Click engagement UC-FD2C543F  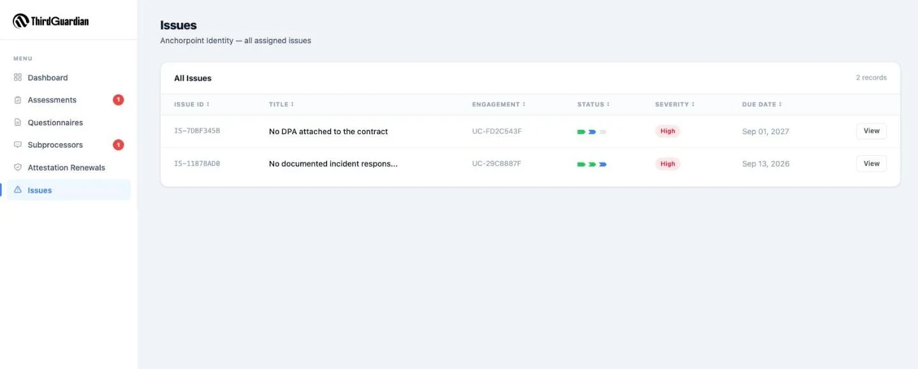pos(497,131)
